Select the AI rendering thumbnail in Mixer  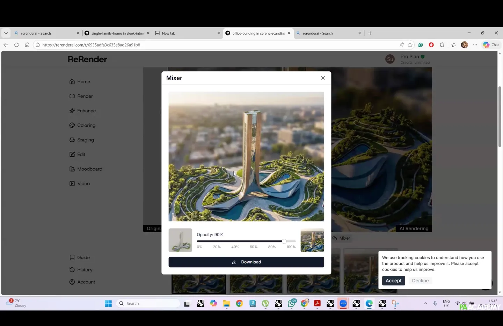[312, 240]
